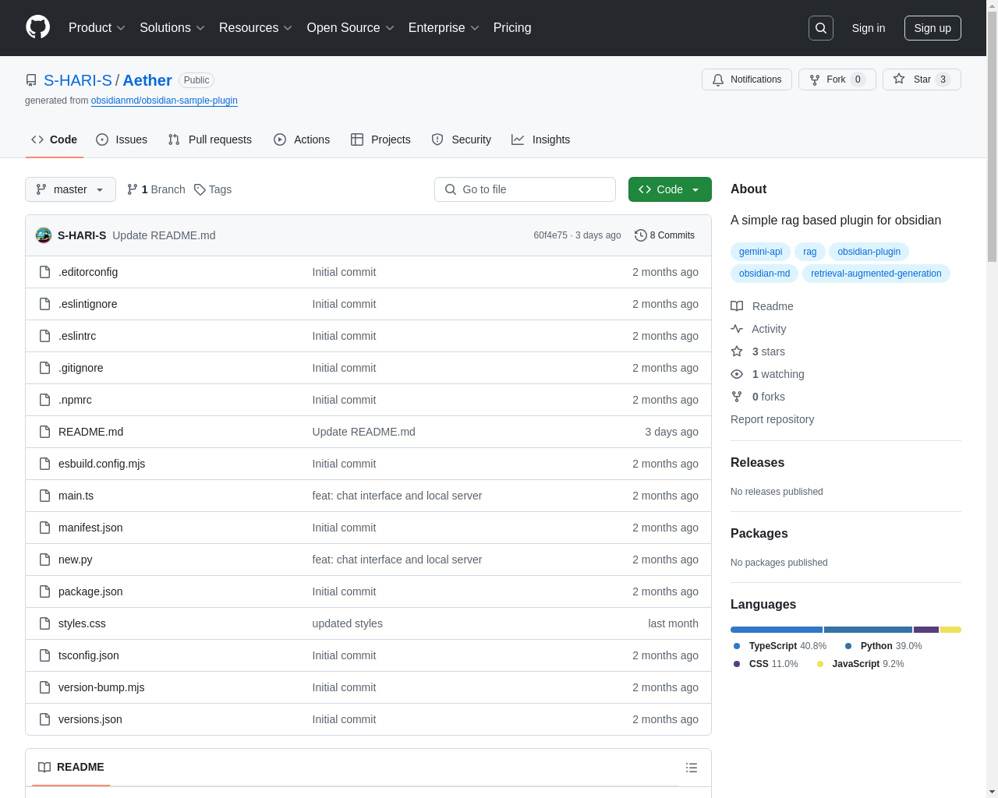Switch to the Insights tab

[541, 139]
